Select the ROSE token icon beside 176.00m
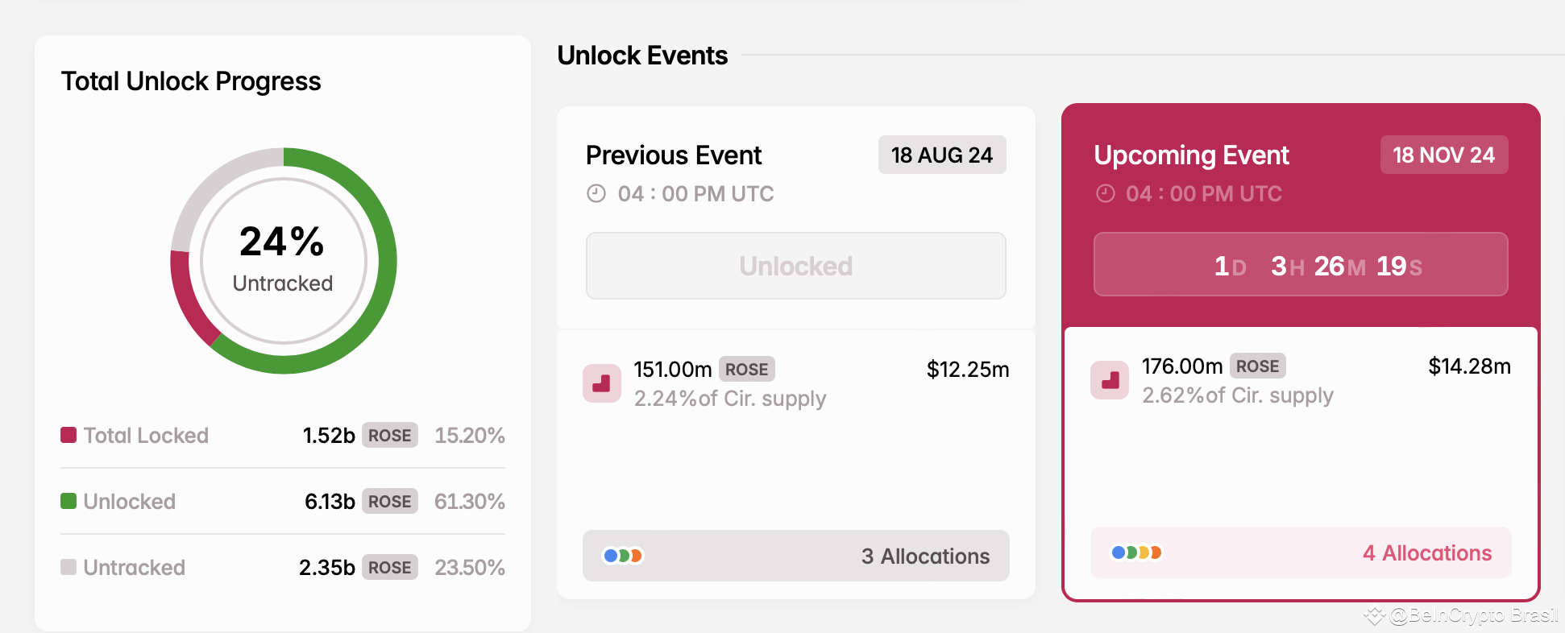1565x633 pixels. pos(1110,380)
